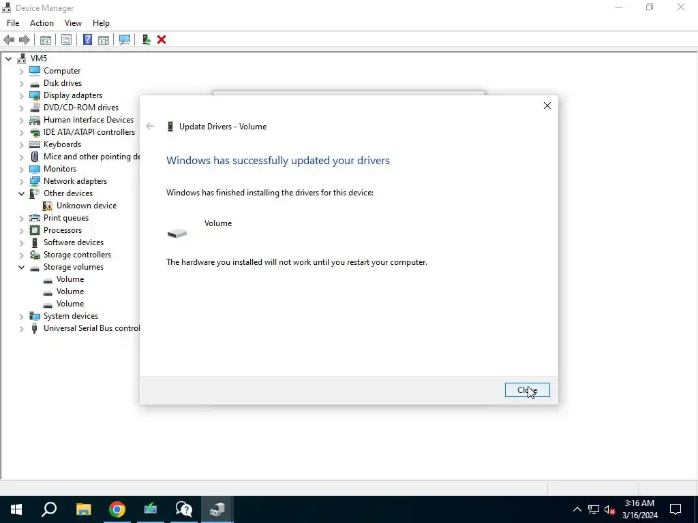Image resolution: width=698 pixels, height=523 pixels.
Task: Select Universal Serial Bus controllers item
Action: click(x=91, y=328)
